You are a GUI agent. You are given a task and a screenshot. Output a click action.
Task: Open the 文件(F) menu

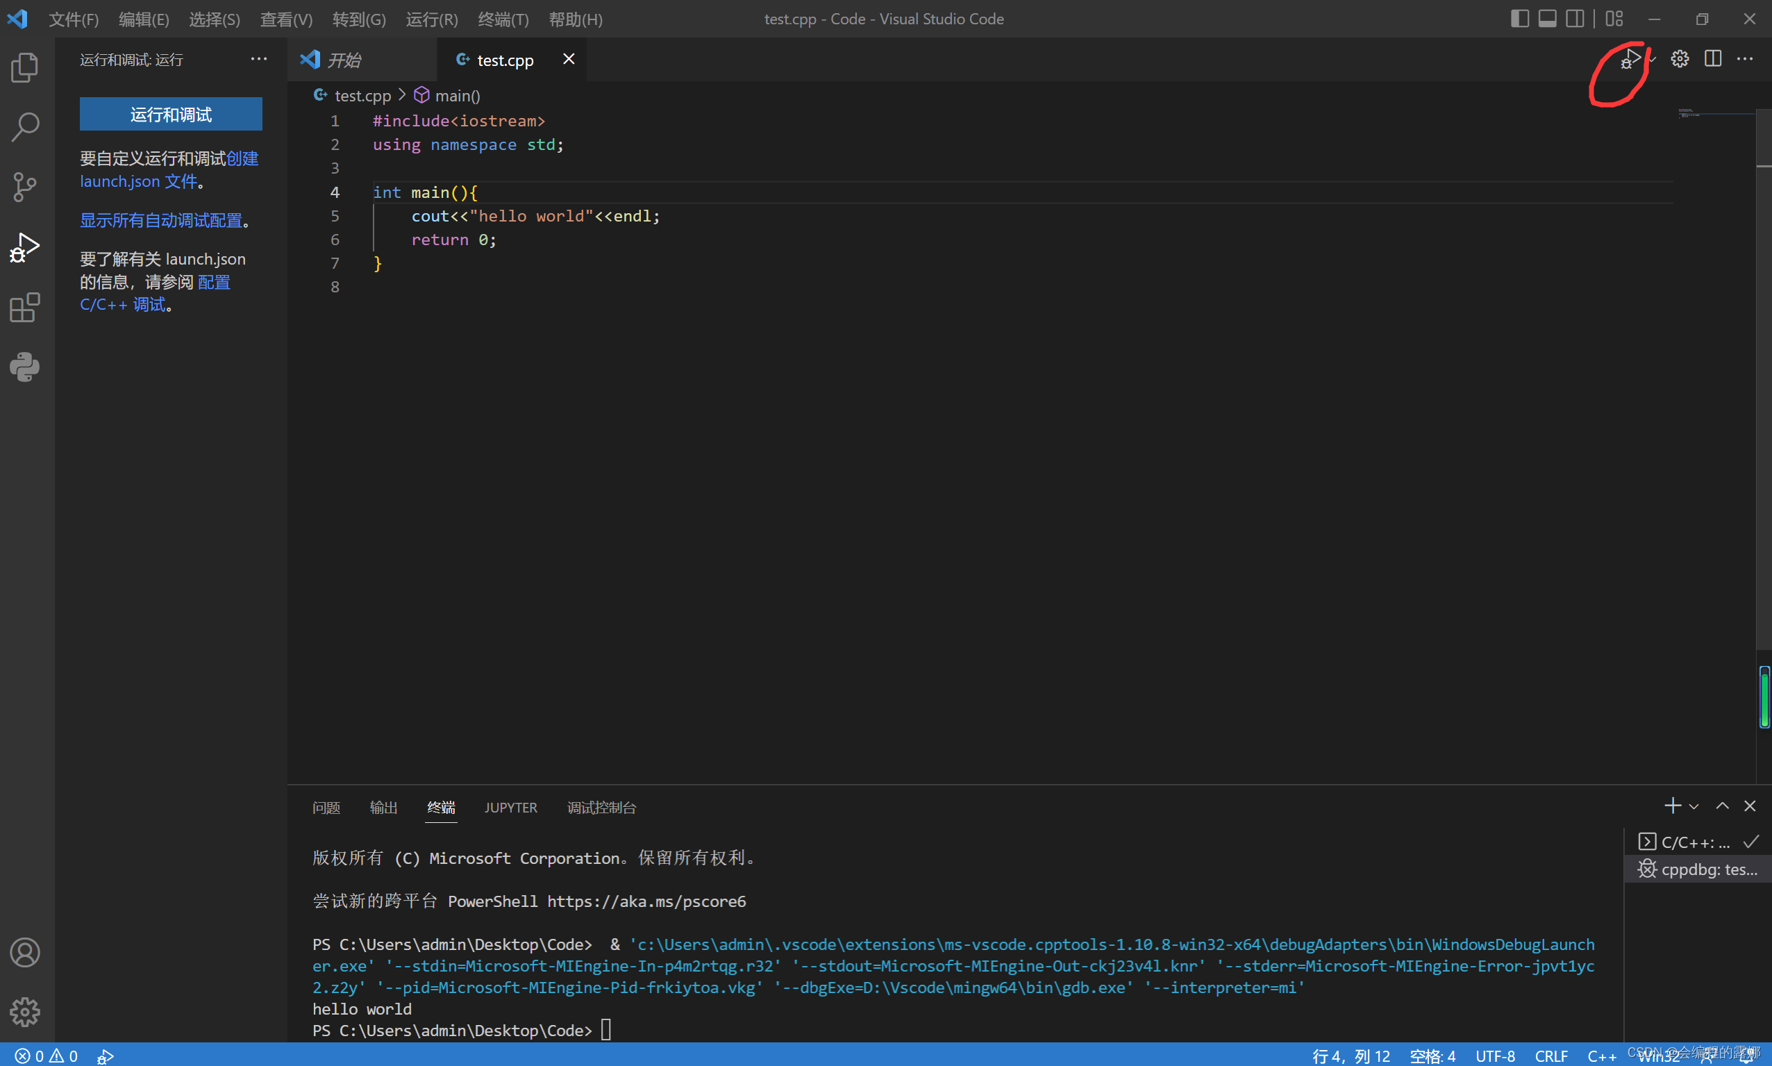(x=74, y=19)
